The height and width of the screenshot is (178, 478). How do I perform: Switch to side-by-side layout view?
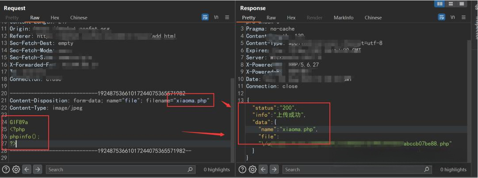coord(440,4)
